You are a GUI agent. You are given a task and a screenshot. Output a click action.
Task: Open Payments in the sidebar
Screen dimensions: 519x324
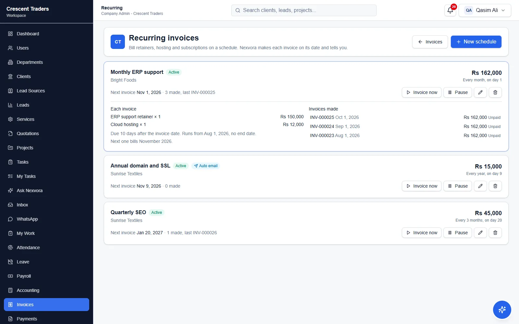[46, 319]
